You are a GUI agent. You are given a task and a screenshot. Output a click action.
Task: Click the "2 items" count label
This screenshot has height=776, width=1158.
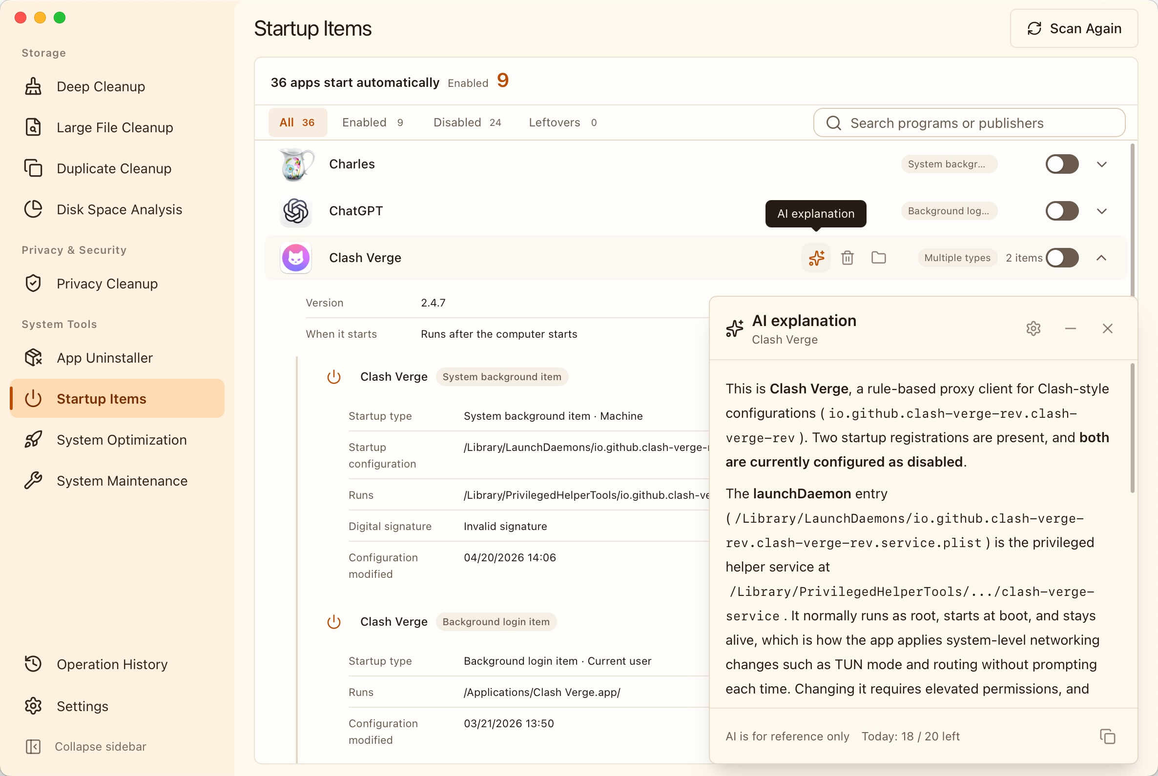pyautogui.click(x=1023, y=258)
